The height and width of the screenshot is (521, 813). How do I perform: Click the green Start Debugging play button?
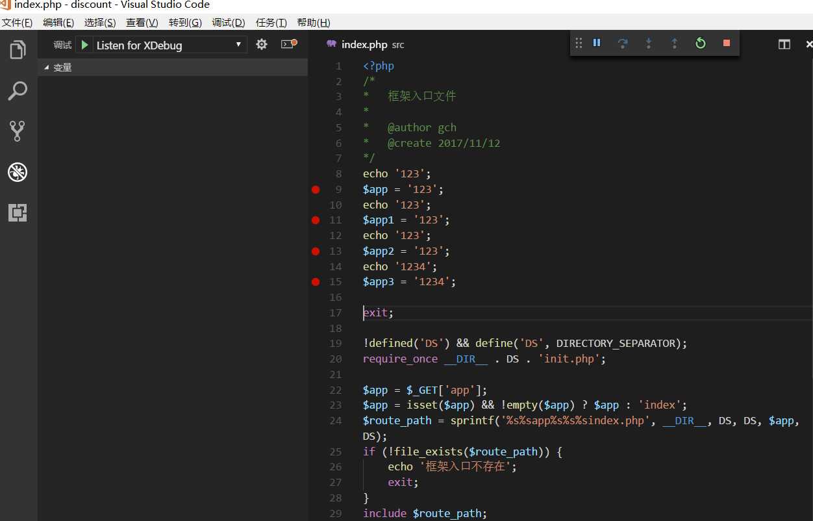84,45
